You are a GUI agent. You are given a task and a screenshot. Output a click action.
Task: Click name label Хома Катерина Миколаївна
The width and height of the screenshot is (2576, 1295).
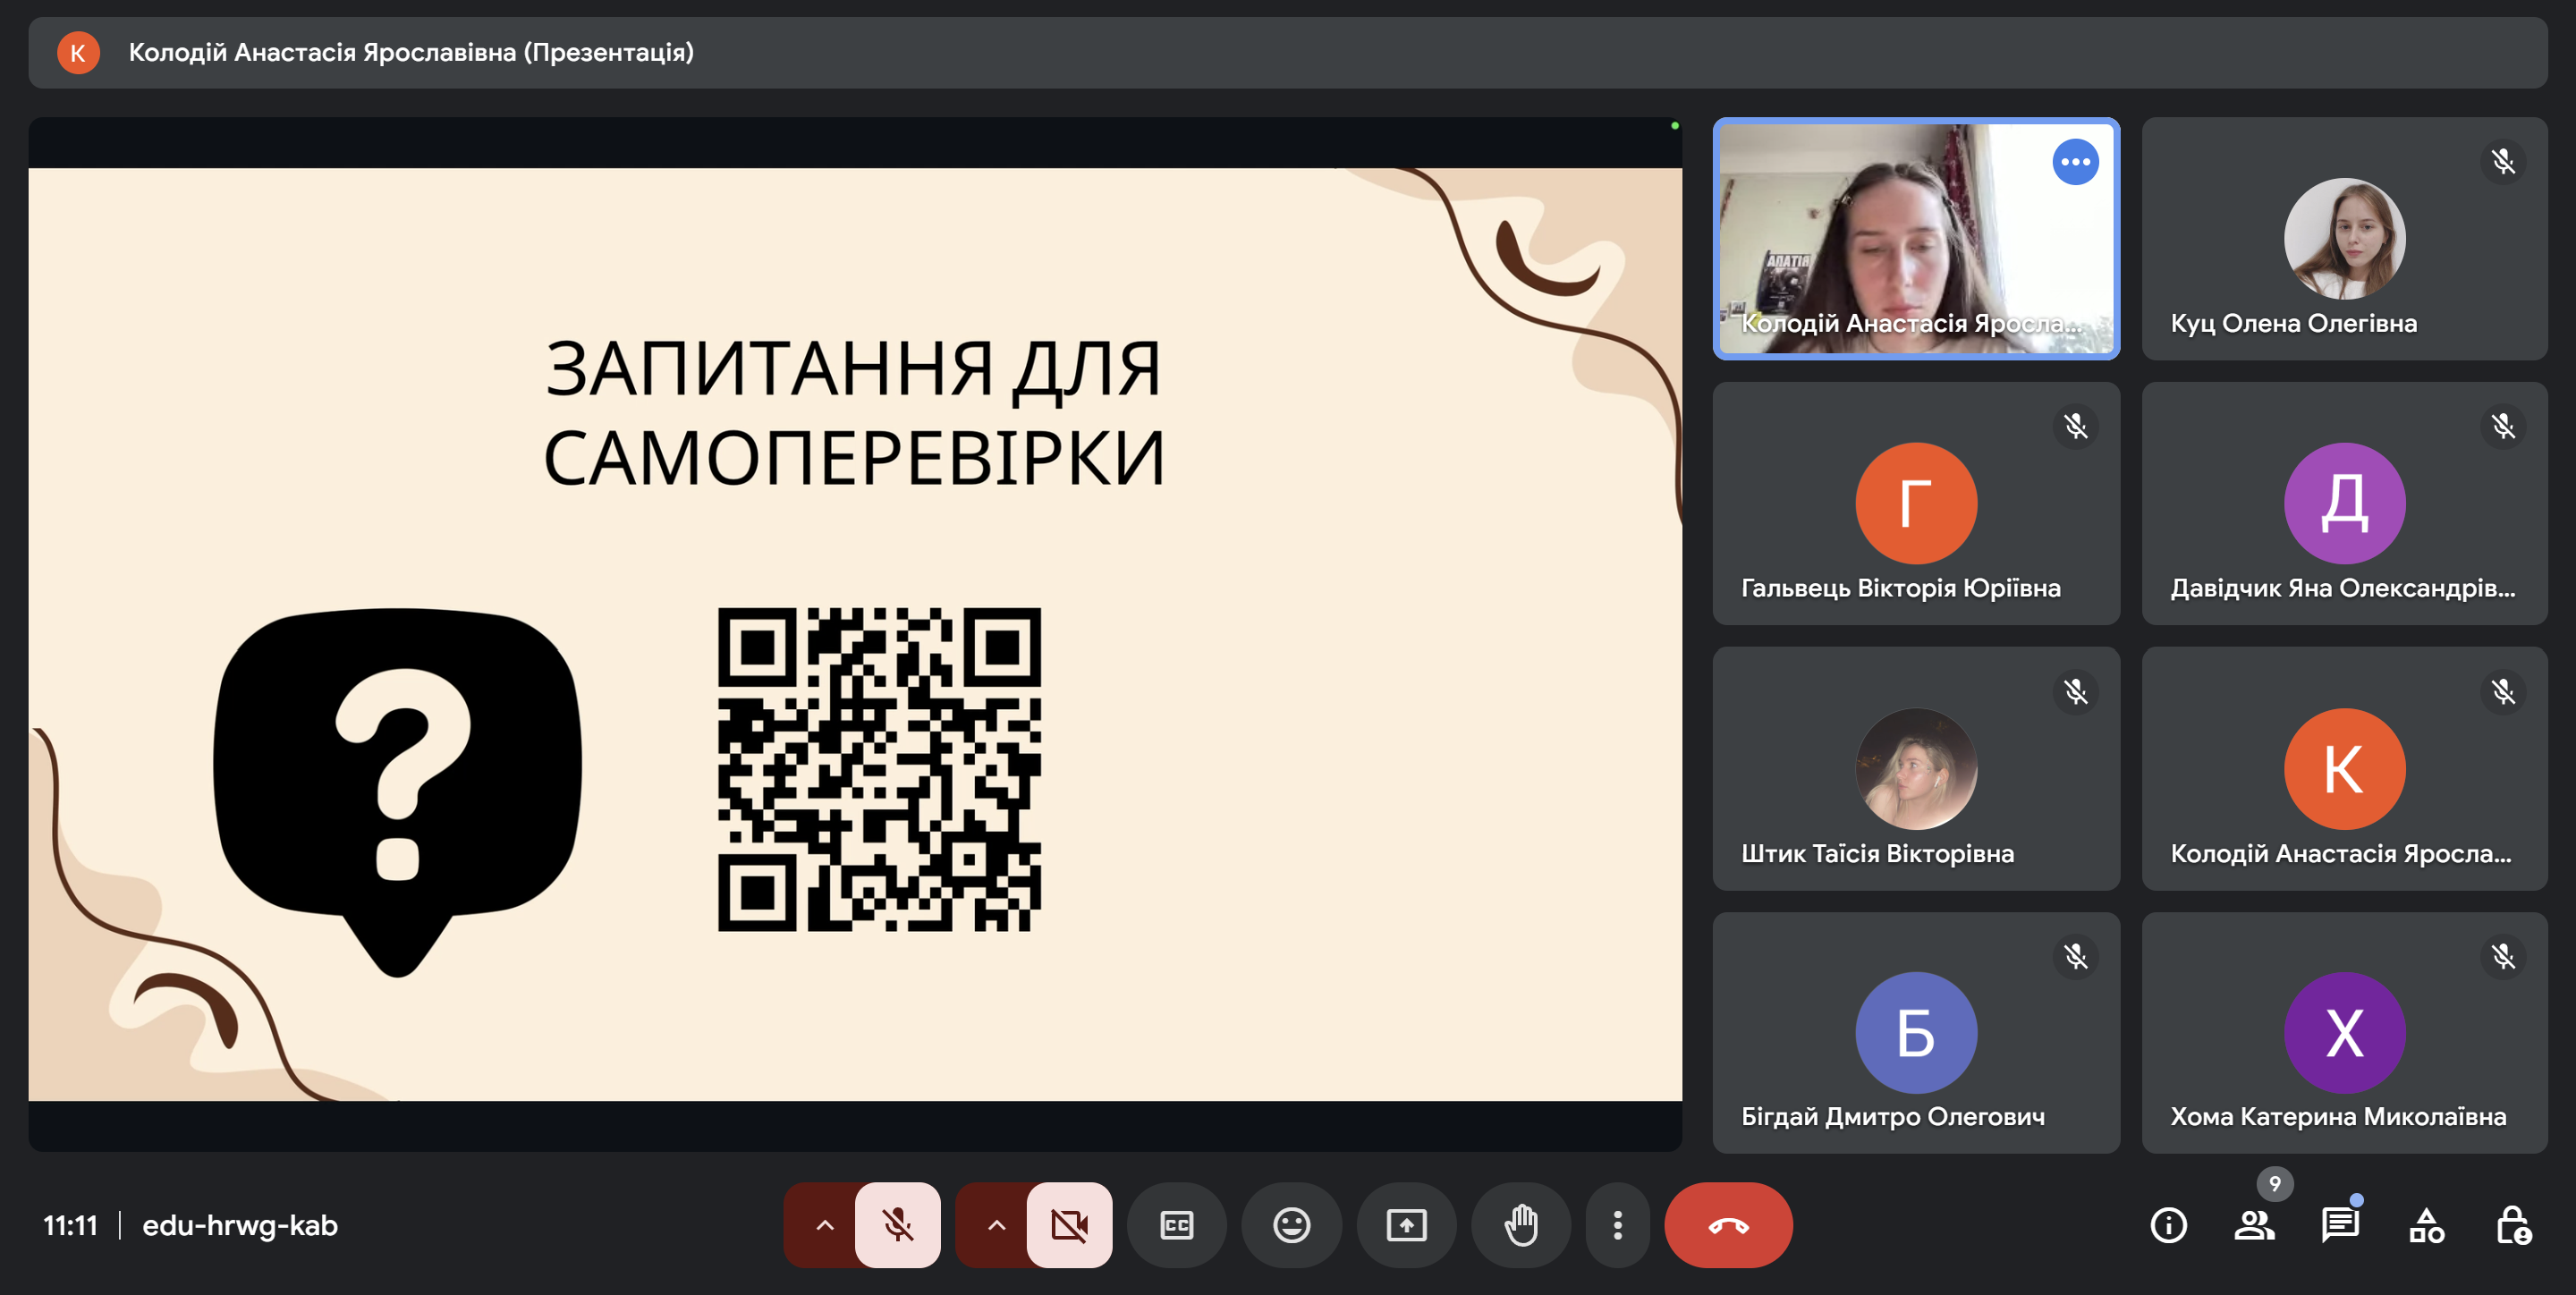coord(2337,1116)
